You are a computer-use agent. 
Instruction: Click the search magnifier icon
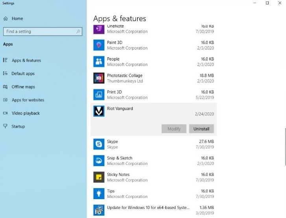pyautogui.click(x=78, y=31)
